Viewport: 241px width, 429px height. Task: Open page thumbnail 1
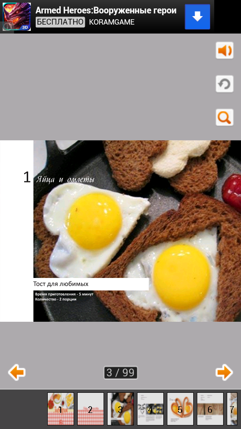[x=61, y=409]
